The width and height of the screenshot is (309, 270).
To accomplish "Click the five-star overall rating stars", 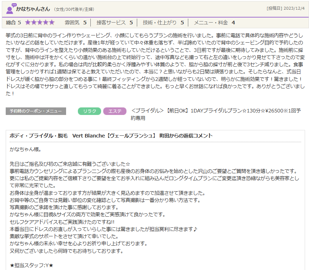I will (x=40, y=23).
